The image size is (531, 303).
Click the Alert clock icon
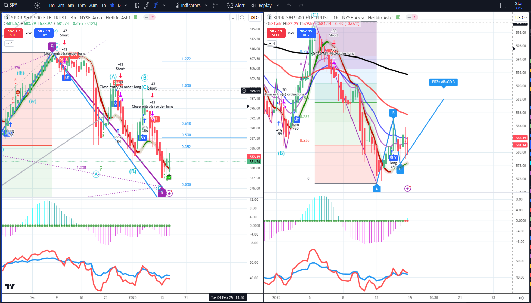point(230,6)
